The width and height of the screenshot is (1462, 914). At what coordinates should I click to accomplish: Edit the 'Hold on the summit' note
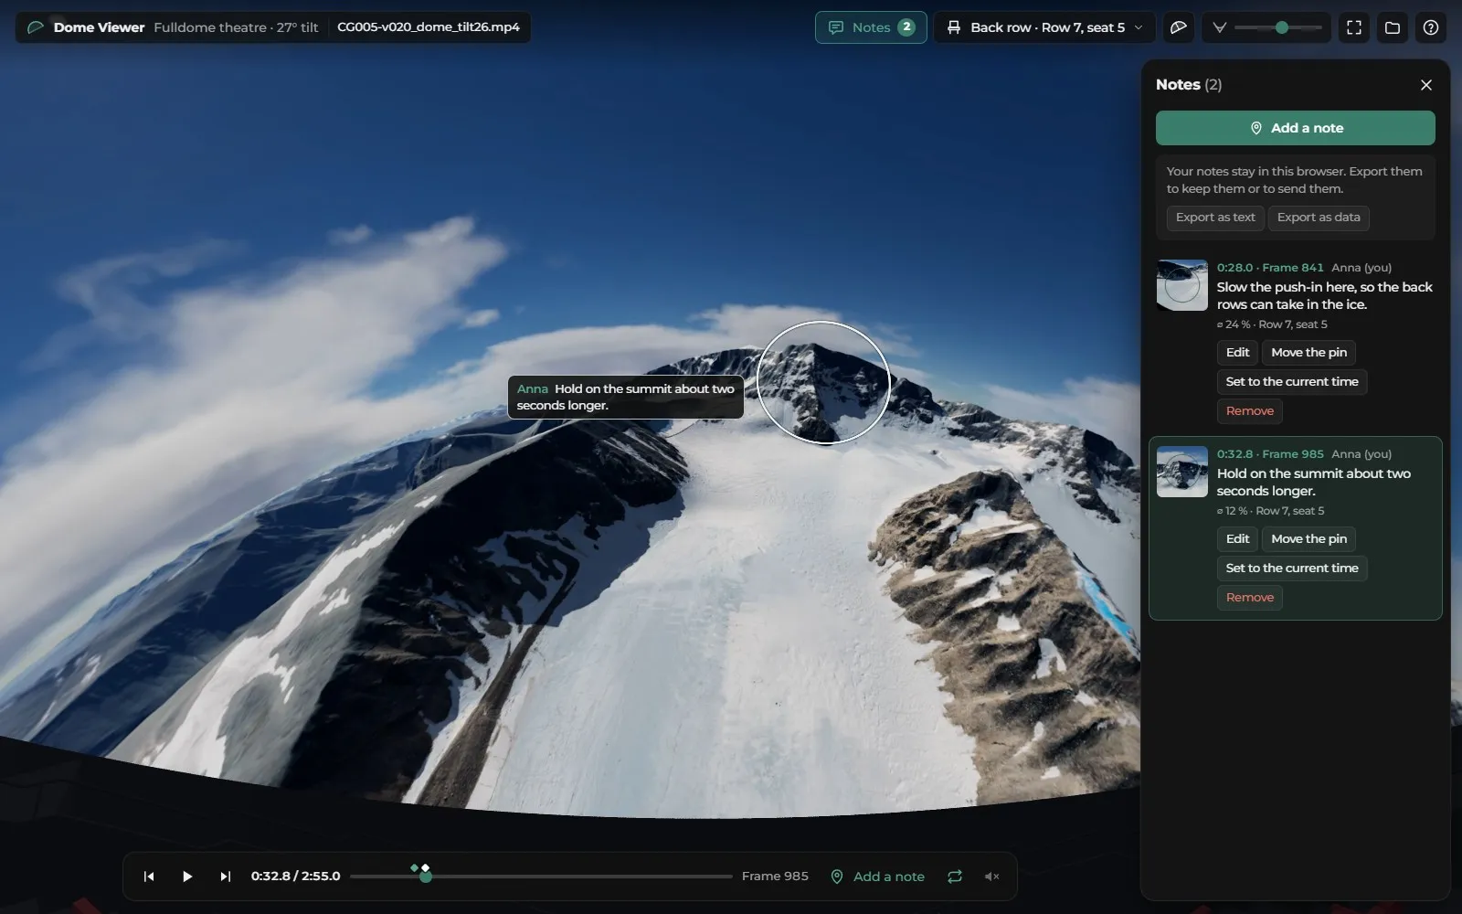tap(1237, 539)
